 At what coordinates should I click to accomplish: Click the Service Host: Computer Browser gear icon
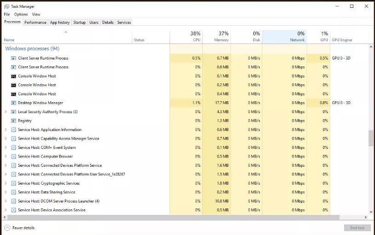tap(14, 157)
